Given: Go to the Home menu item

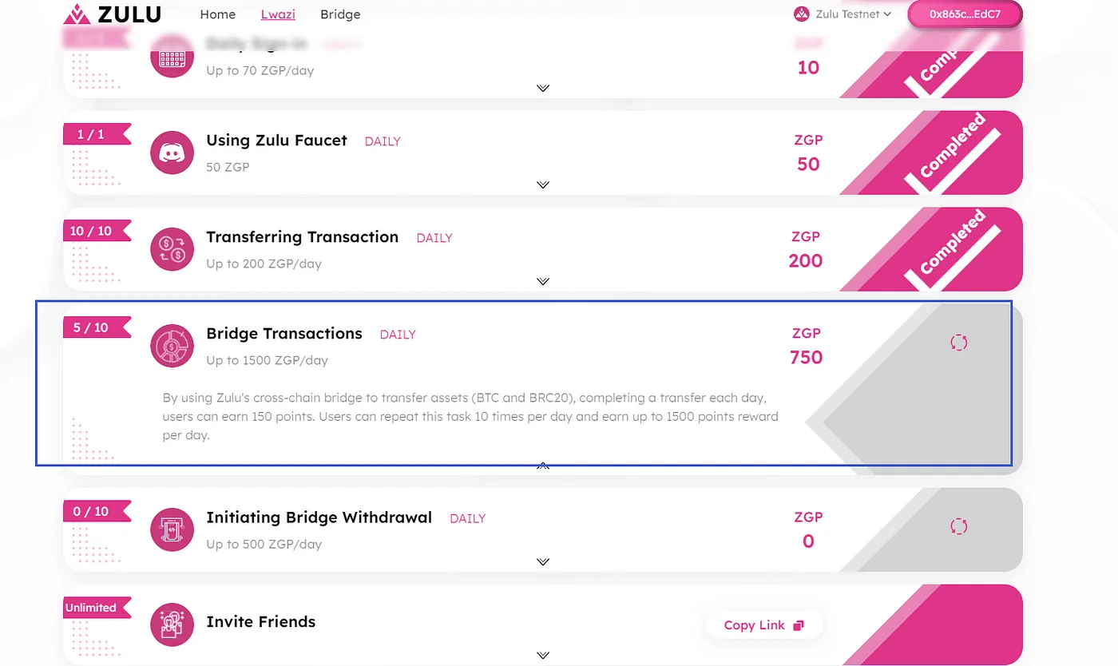Looking at the screenshot, I should [x=217, y=14].
